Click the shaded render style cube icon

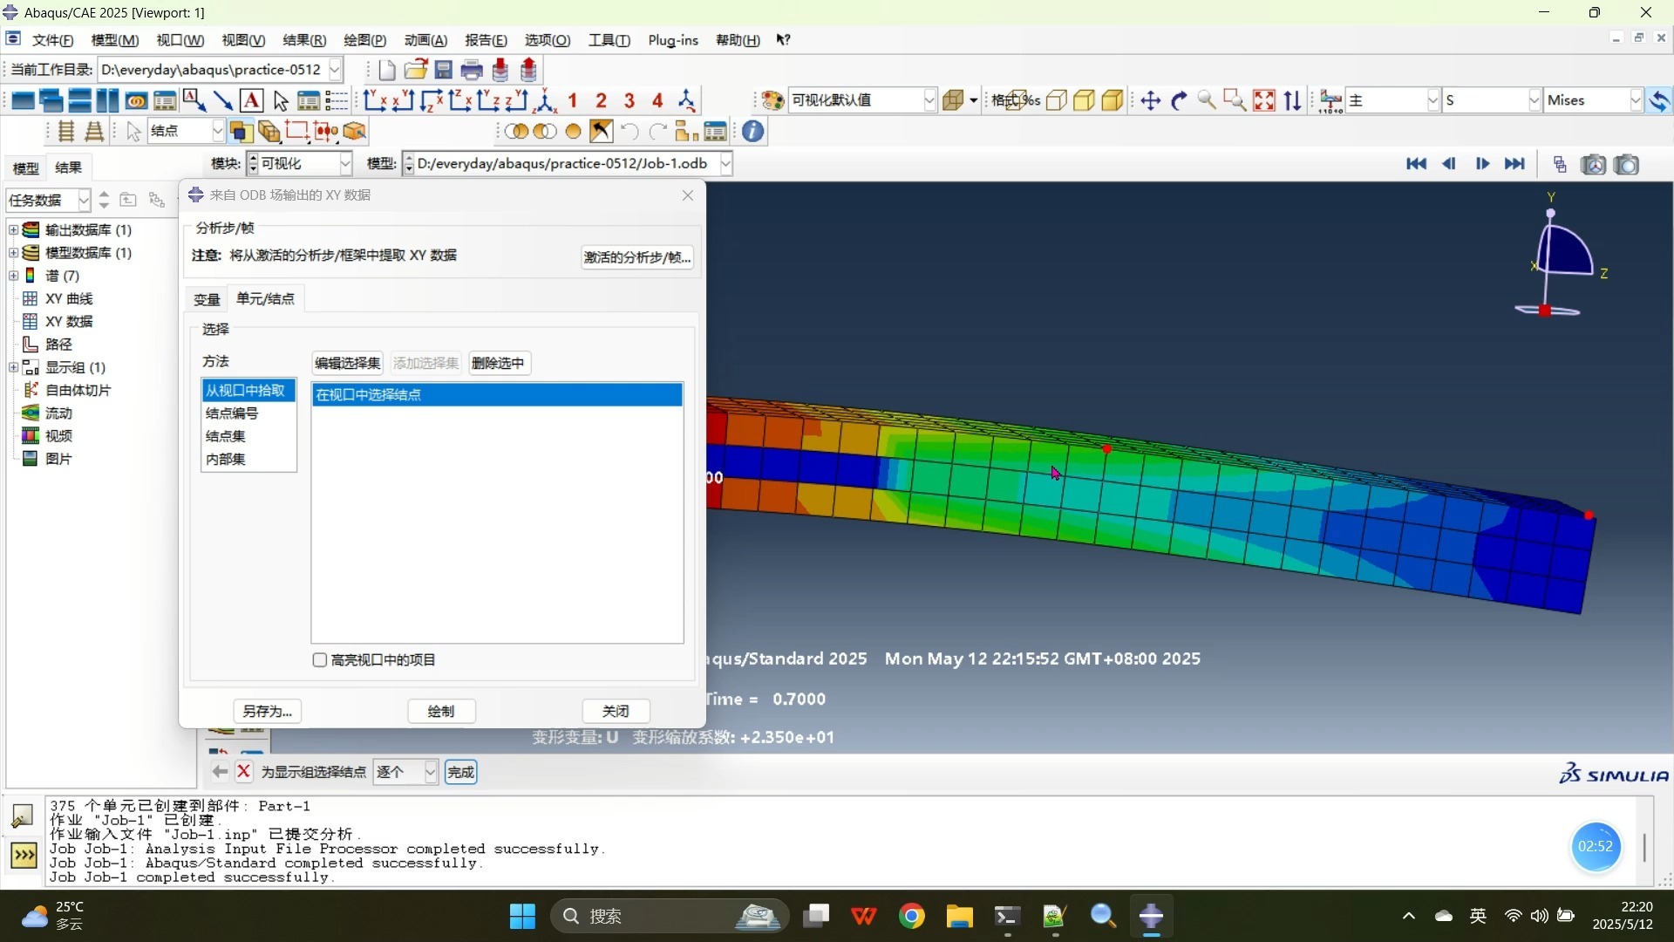click(1113, 101)
